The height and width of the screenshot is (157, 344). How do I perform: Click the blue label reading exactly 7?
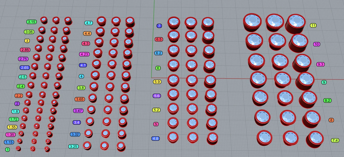pyautogui.click(x=159, y=26)
